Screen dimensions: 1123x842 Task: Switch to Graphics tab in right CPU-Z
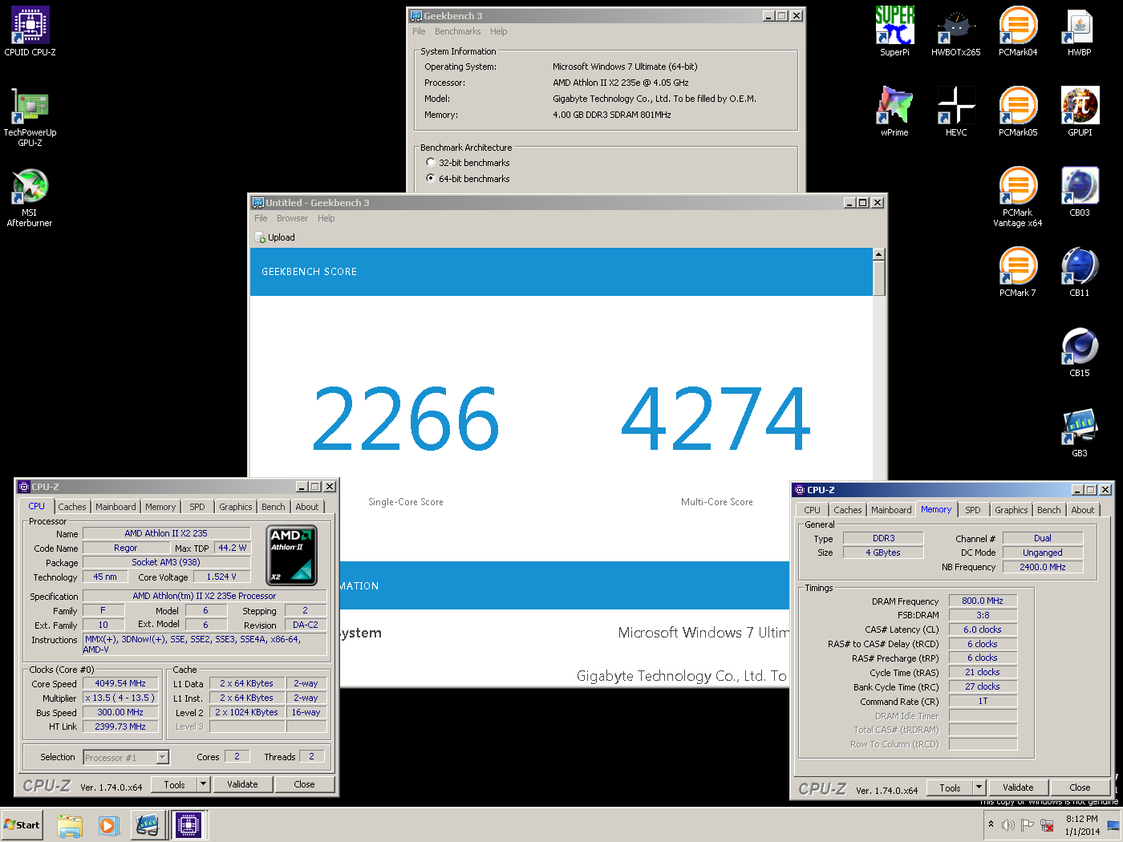(1011, 510)
